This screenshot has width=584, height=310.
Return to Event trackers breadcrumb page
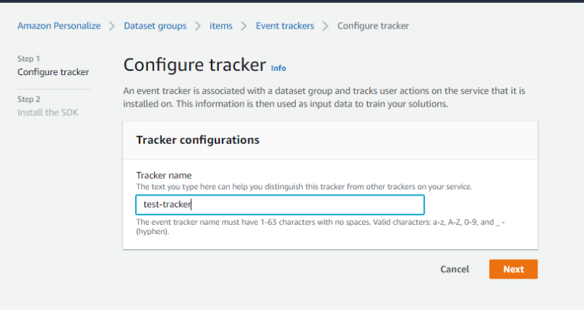point(285,26)
